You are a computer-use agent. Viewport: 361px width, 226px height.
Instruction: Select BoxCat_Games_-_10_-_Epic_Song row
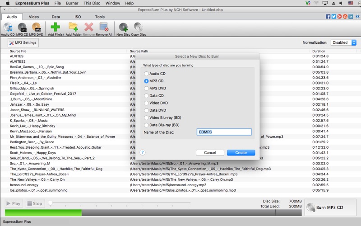(180, 67)
